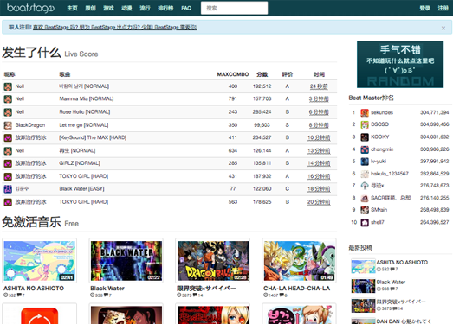Image resolution: width=453 pixels, height=324 pixels.
Task: Open the small ASHITA NO ASHIOTO thumbnail in 最新投稿
Action: 363,266
